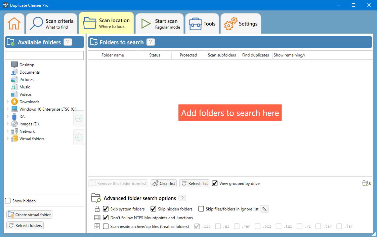Click the Images (E:) disc icon
The width and height of the screenshot is (377, 237).
click(x=14, y=124)
